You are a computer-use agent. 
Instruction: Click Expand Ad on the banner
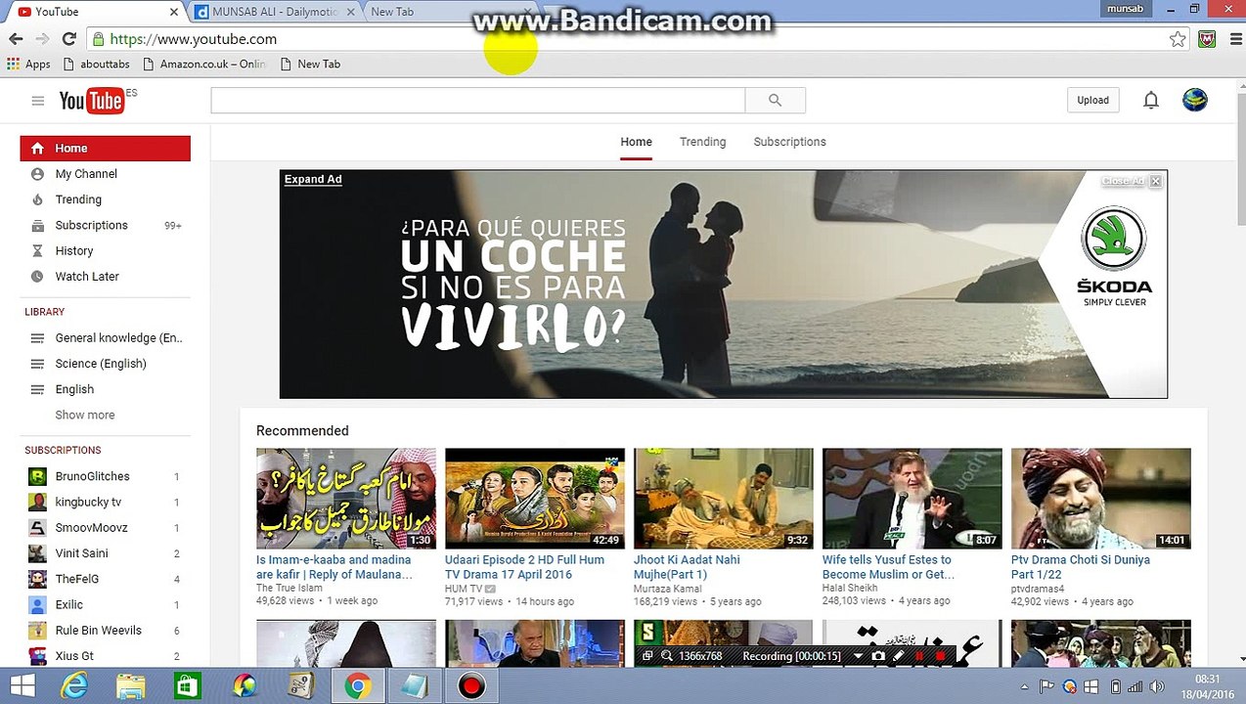click(x=313, y=179)
